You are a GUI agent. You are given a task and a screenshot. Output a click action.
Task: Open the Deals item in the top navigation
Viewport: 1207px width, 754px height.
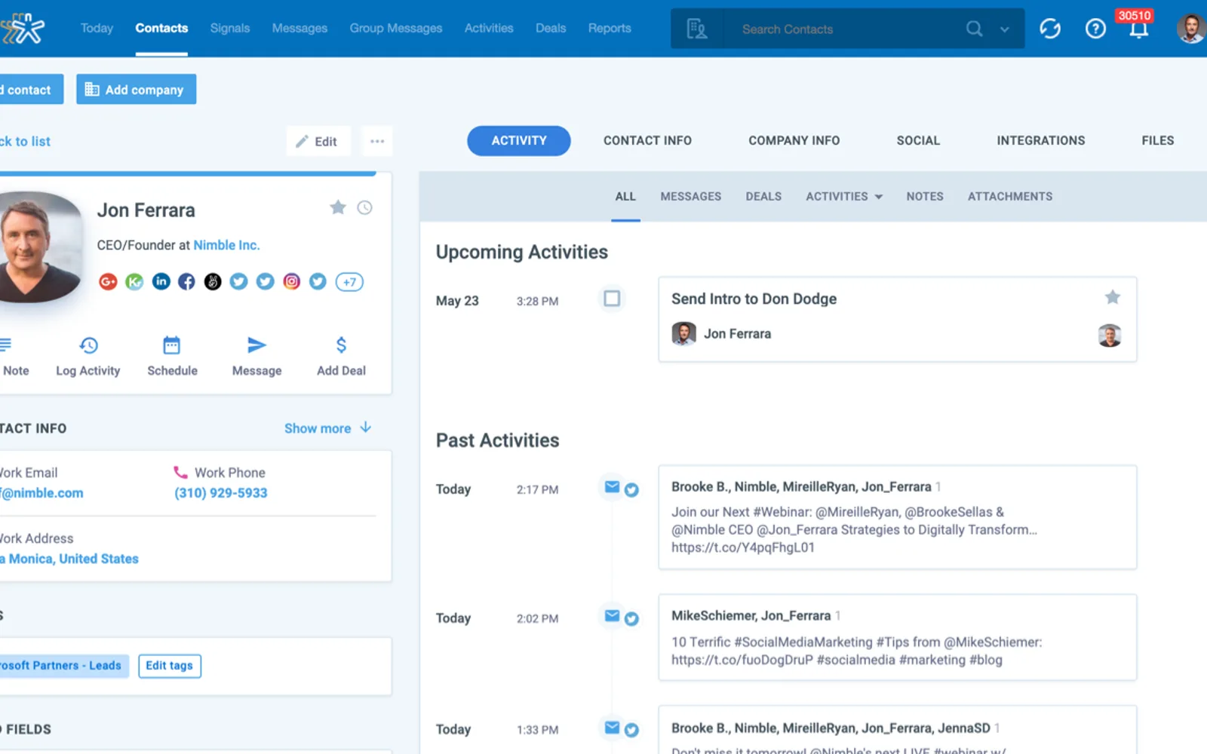click(x=551, y=29)
